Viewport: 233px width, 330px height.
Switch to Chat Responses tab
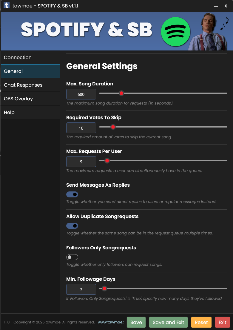[30, 85]
